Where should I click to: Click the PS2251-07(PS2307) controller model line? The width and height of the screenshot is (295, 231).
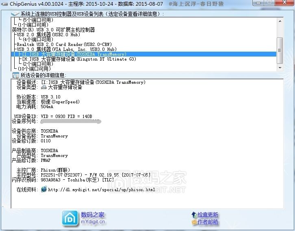[96, 175]
